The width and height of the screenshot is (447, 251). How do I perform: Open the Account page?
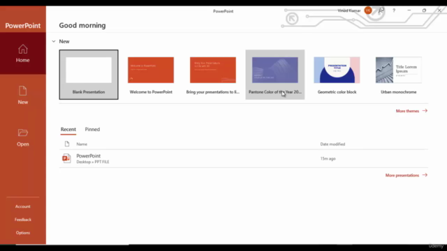point(23,206)
